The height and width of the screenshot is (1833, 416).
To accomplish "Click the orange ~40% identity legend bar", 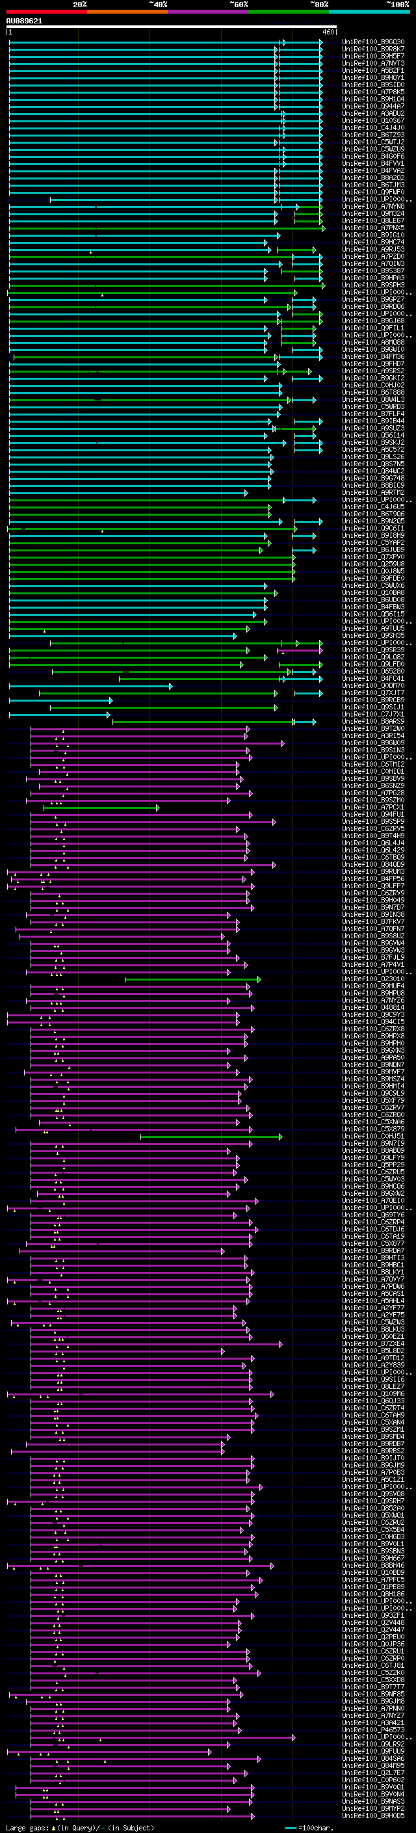I will pyautogui.click(x=127, y=12).
